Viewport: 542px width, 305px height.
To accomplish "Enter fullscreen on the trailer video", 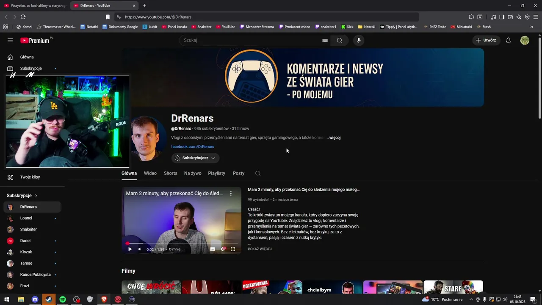I will 233,249.
